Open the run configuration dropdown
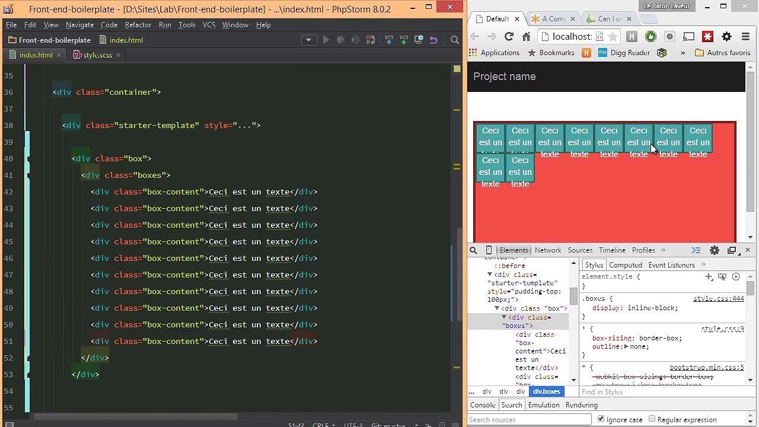This screenshot has height=427, width=759. pyautogui.click(x=308, y=40)
